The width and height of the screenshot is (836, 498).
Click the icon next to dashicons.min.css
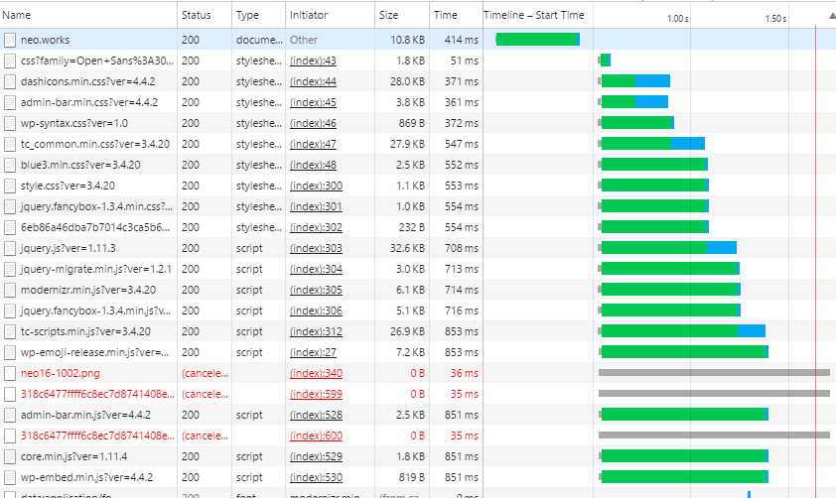click(10, 82)
